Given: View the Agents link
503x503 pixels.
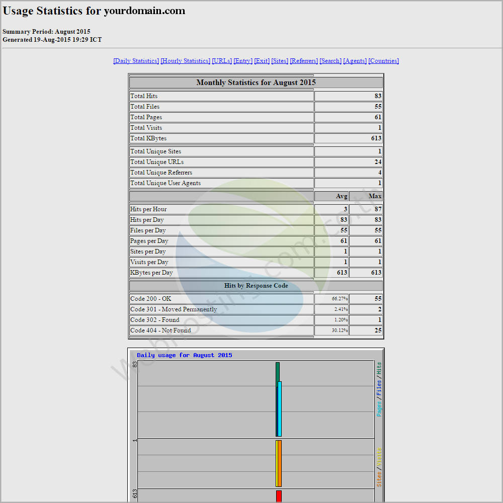Looking at the screenshot, I should (x=355, y=61).
